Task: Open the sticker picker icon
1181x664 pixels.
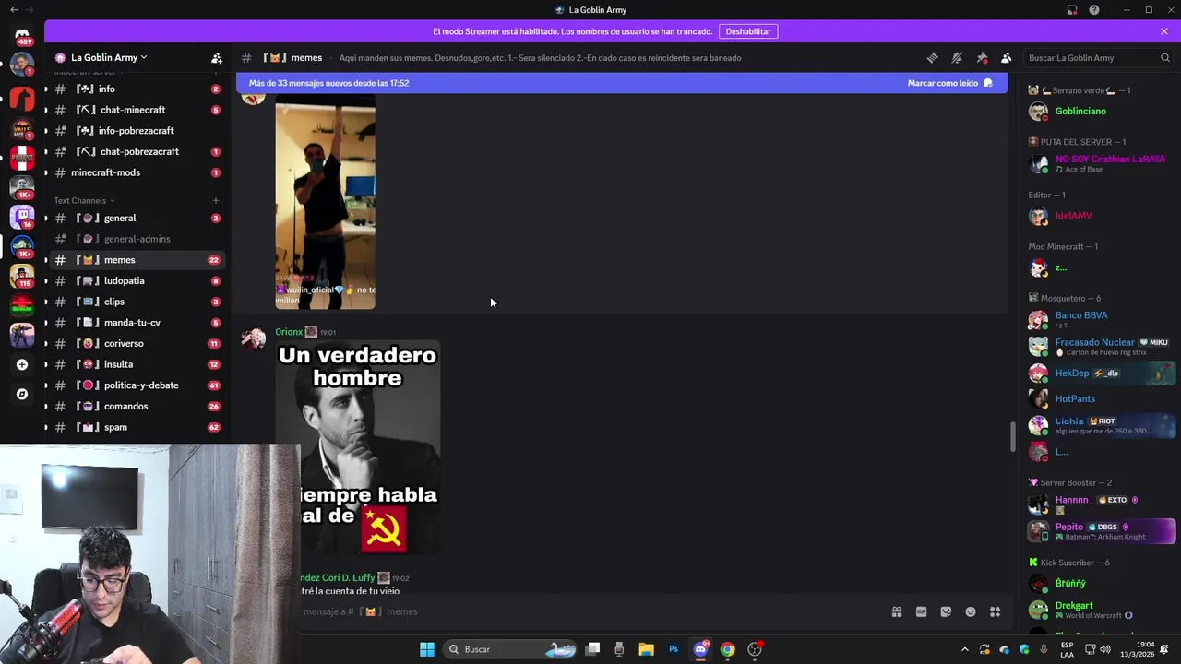Action: pos(946,611)
